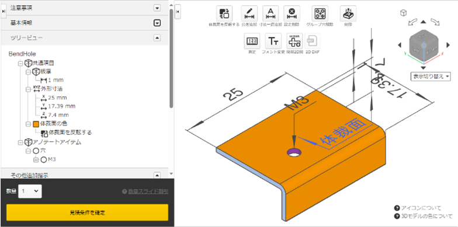Open the 簡易2D図 drawing tool
This screenshot has width=458, height=227.
coord(294,41)
